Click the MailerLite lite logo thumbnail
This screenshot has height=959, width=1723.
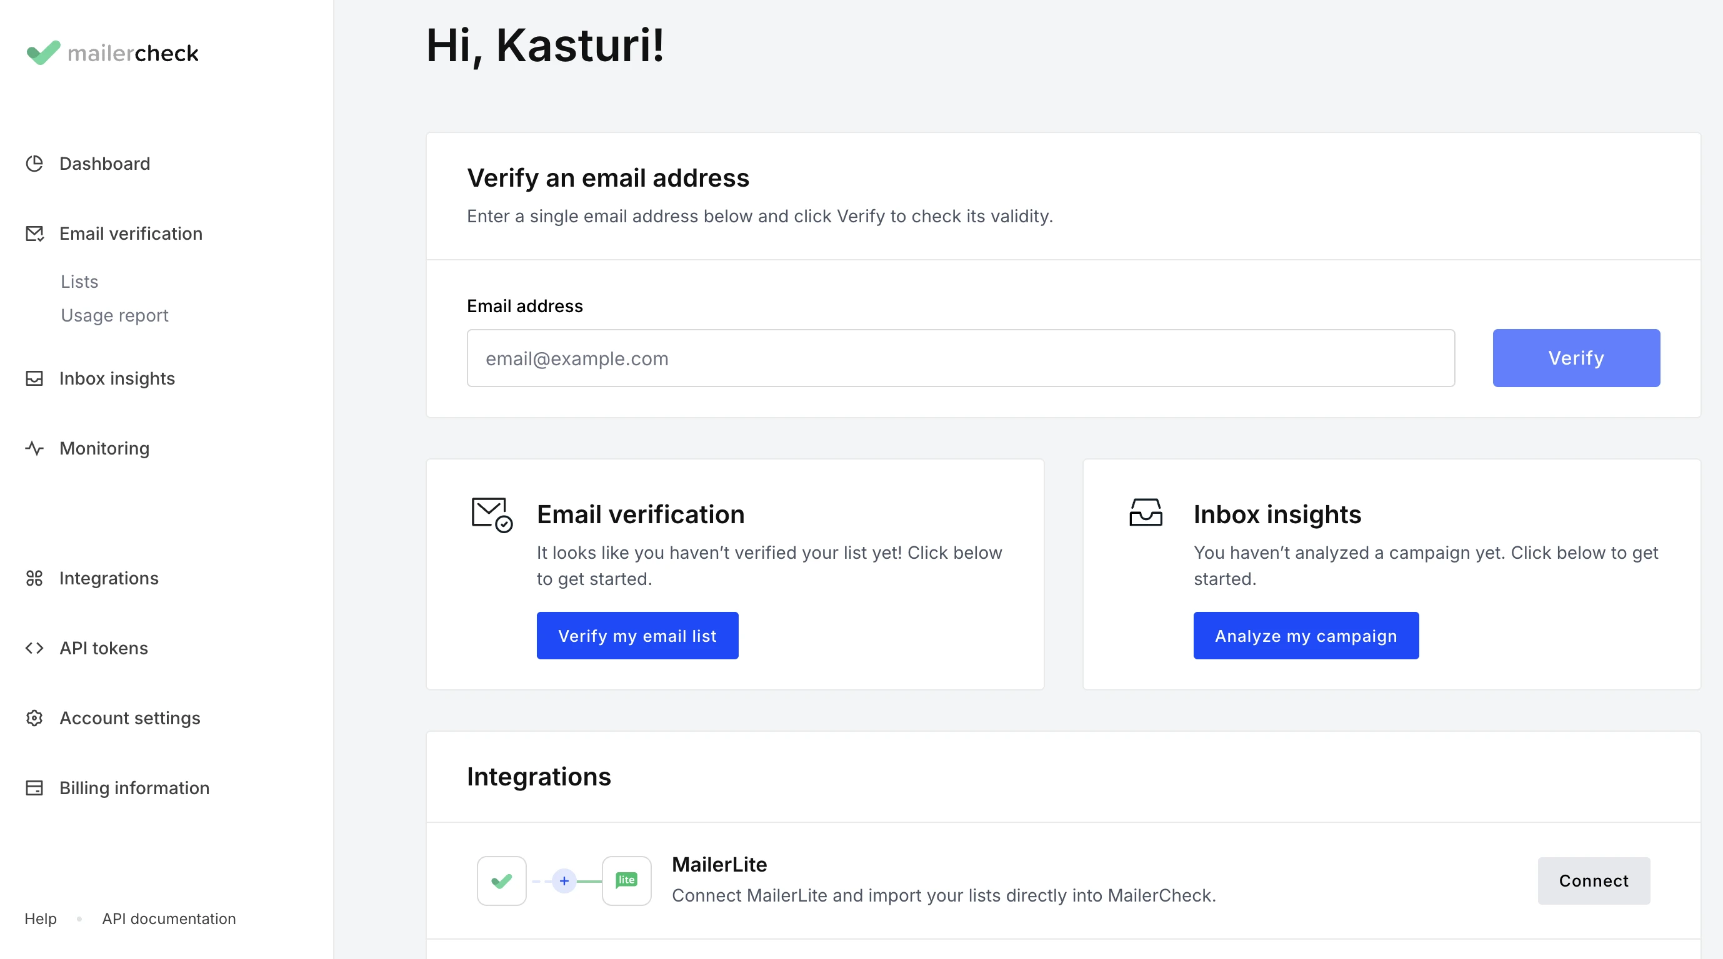[x=626, y=880]
